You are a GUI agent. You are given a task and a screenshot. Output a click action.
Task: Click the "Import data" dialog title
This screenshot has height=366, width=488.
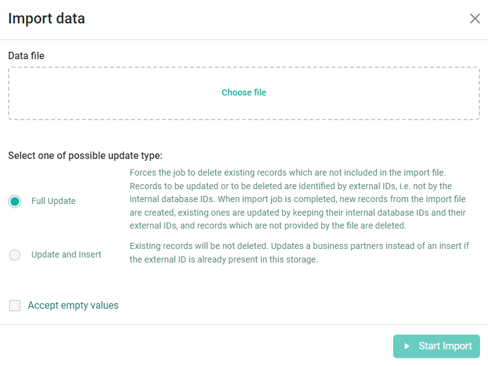pos(46,18)
